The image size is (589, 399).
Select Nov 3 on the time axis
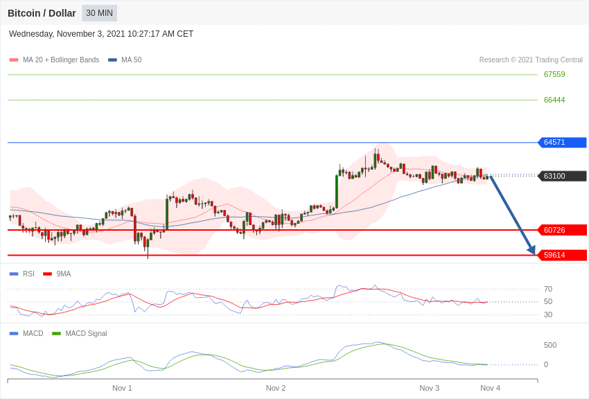point(430,388)
